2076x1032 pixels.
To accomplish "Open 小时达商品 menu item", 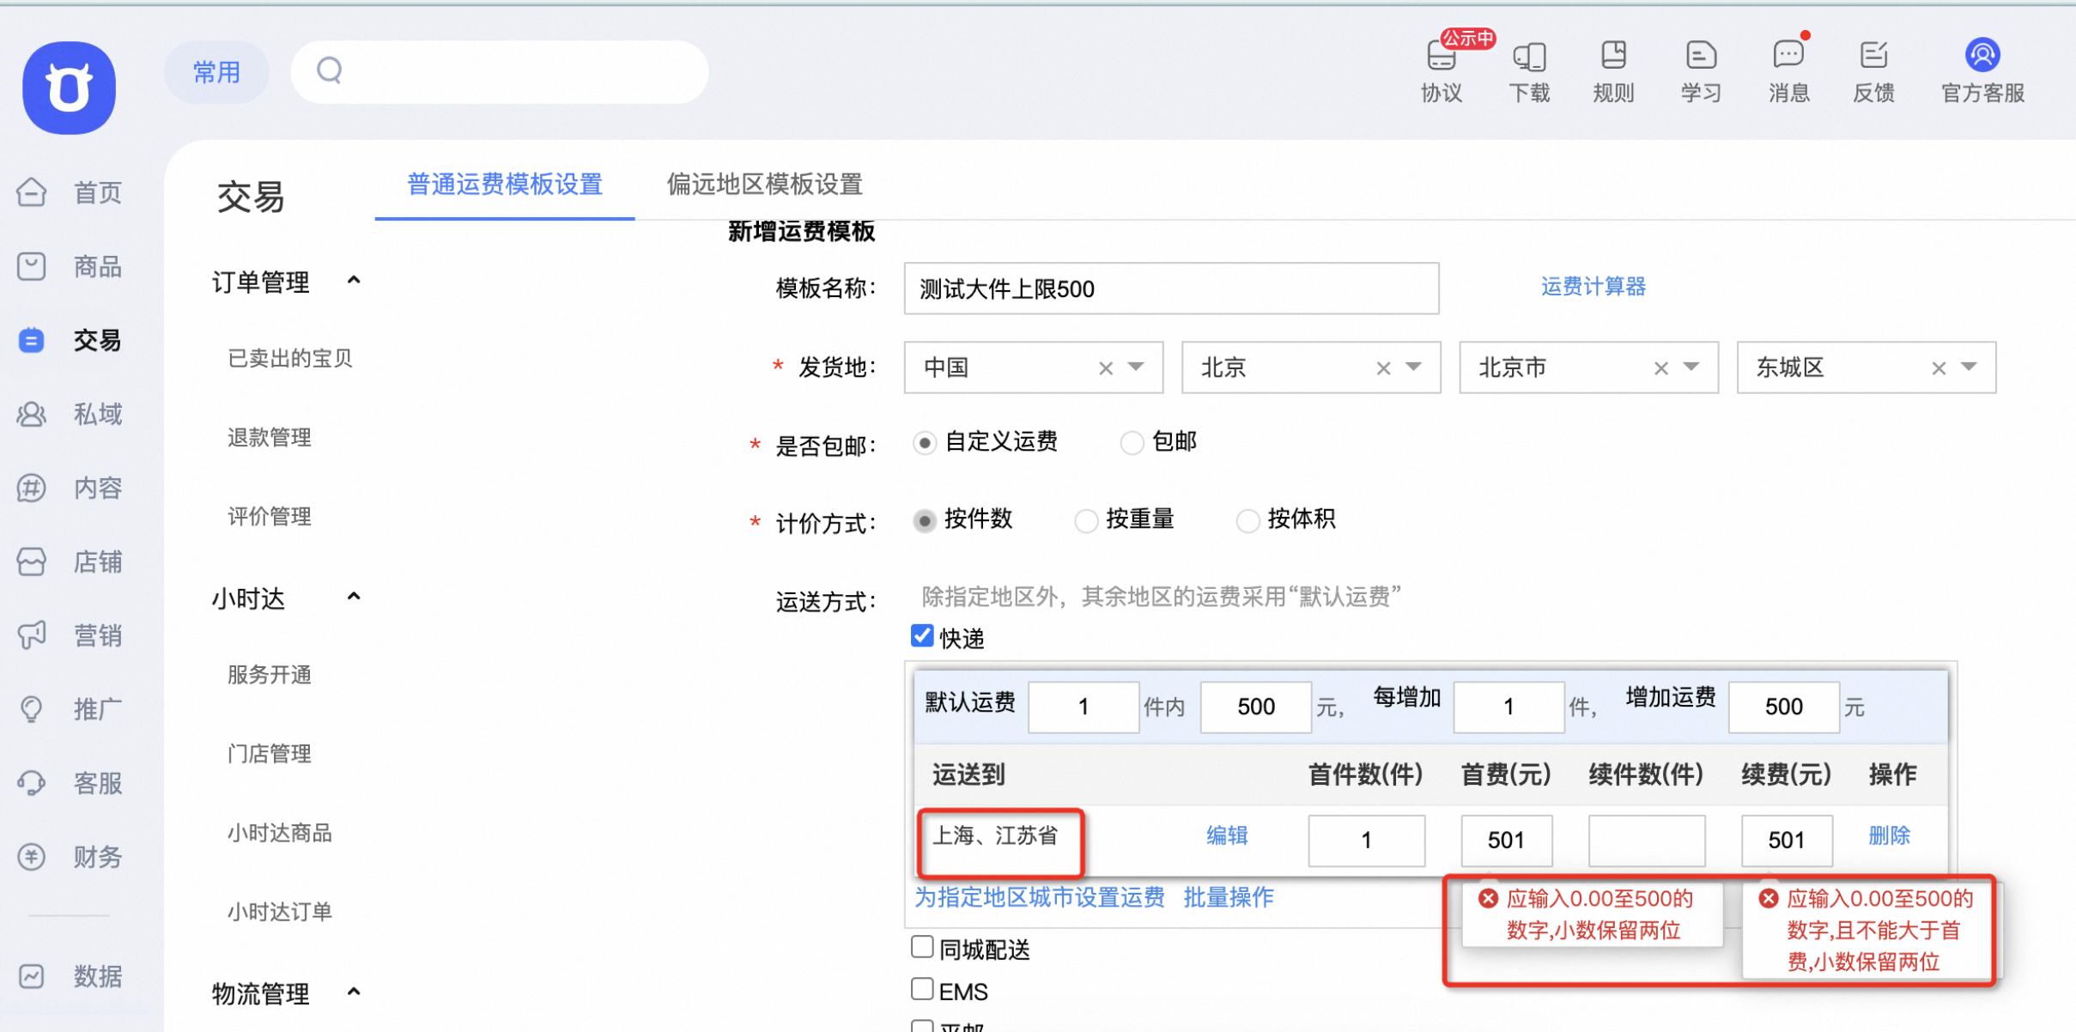I will pos(279,833).
